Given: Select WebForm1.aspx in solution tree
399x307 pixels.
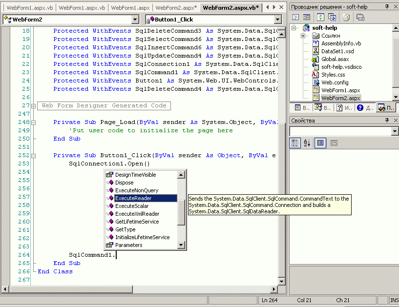Looking at the screenshot, I should click(x=341, y=90).
